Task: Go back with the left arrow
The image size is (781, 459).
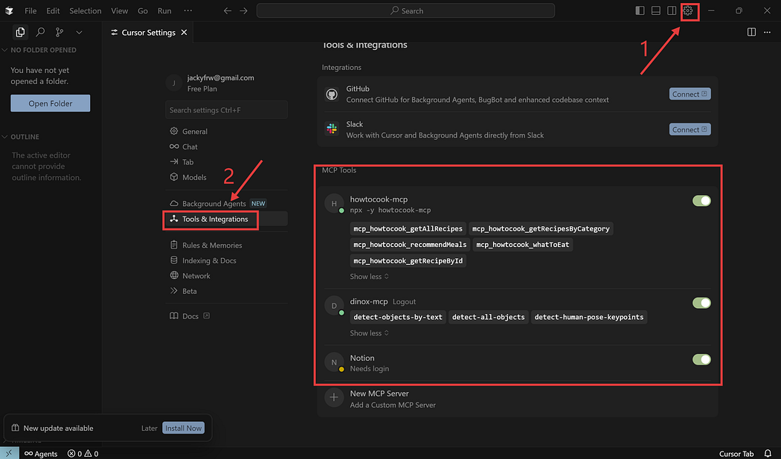Action: point(227,10)
